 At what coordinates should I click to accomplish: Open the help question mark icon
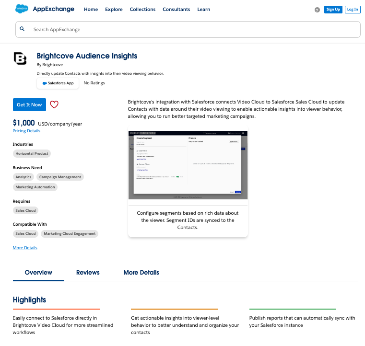(x=317, y=10)
